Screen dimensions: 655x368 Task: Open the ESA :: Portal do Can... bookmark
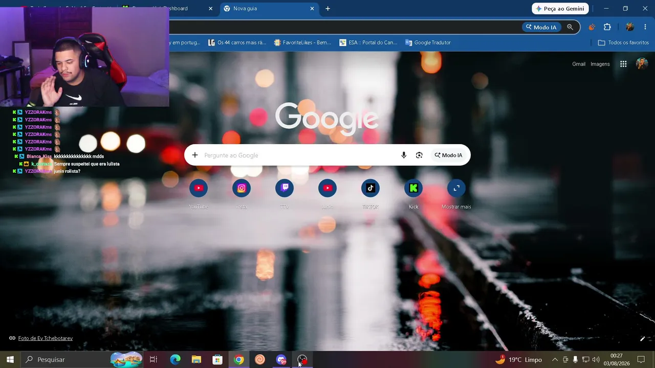[368, 42]
